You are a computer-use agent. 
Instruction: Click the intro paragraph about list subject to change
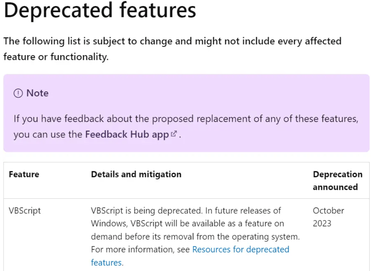coord(172,49)
